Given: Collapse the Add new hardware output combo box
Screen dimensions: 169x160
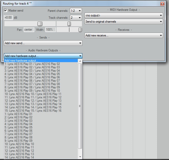Looking at the screenshot, I should pyautogui.click(x=43, y=56).
